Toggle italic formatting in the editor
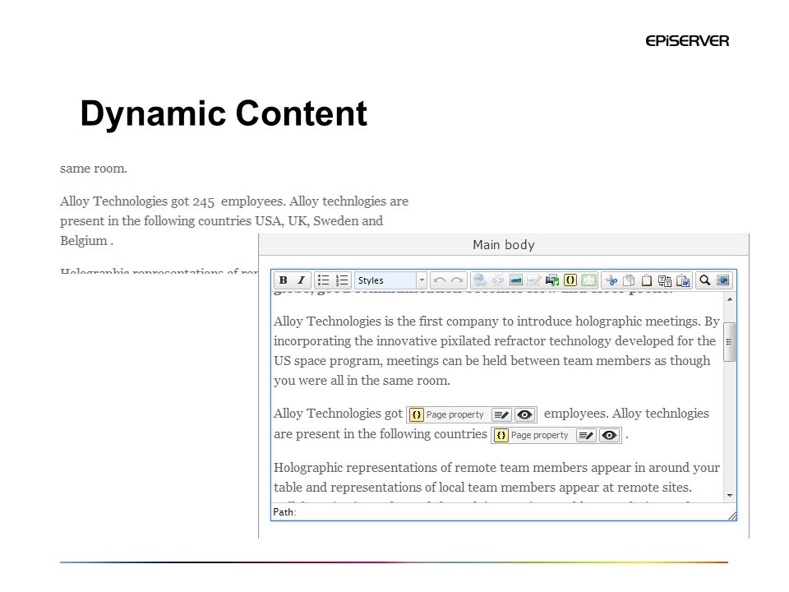The height and width of the screenshot is (592, 789). (301, 280)
